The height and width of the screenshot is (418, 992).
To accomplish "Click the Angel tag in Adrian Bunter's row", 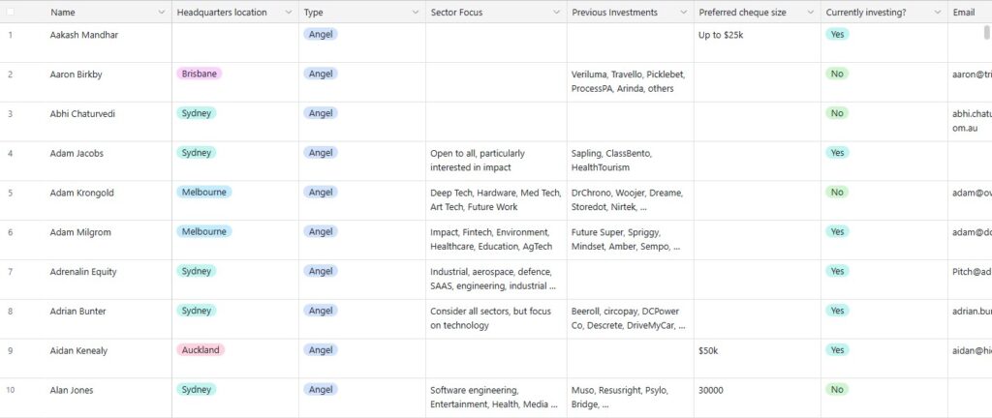I will pos(321,311).
